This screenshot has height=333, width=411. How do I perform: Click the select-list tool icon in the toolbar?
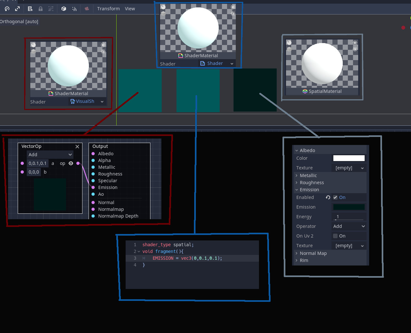(30, 9)
